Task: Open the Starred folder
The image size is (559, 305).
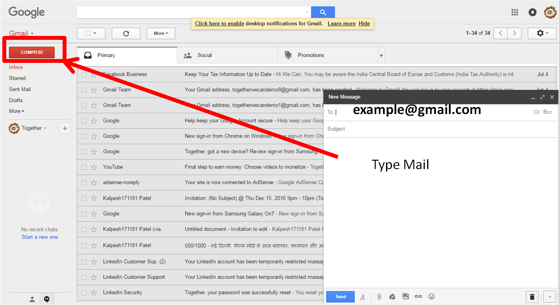Action: 17,78
